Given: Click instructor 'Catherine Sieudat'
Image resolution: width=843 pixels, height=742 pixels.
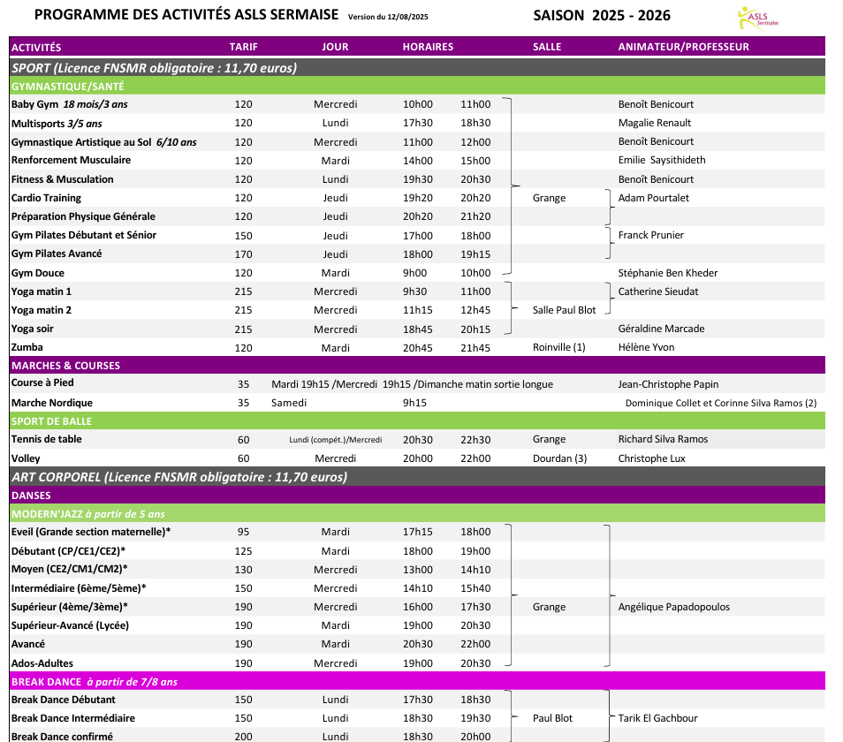Looking at the screenshot, I should click(658, 291).
